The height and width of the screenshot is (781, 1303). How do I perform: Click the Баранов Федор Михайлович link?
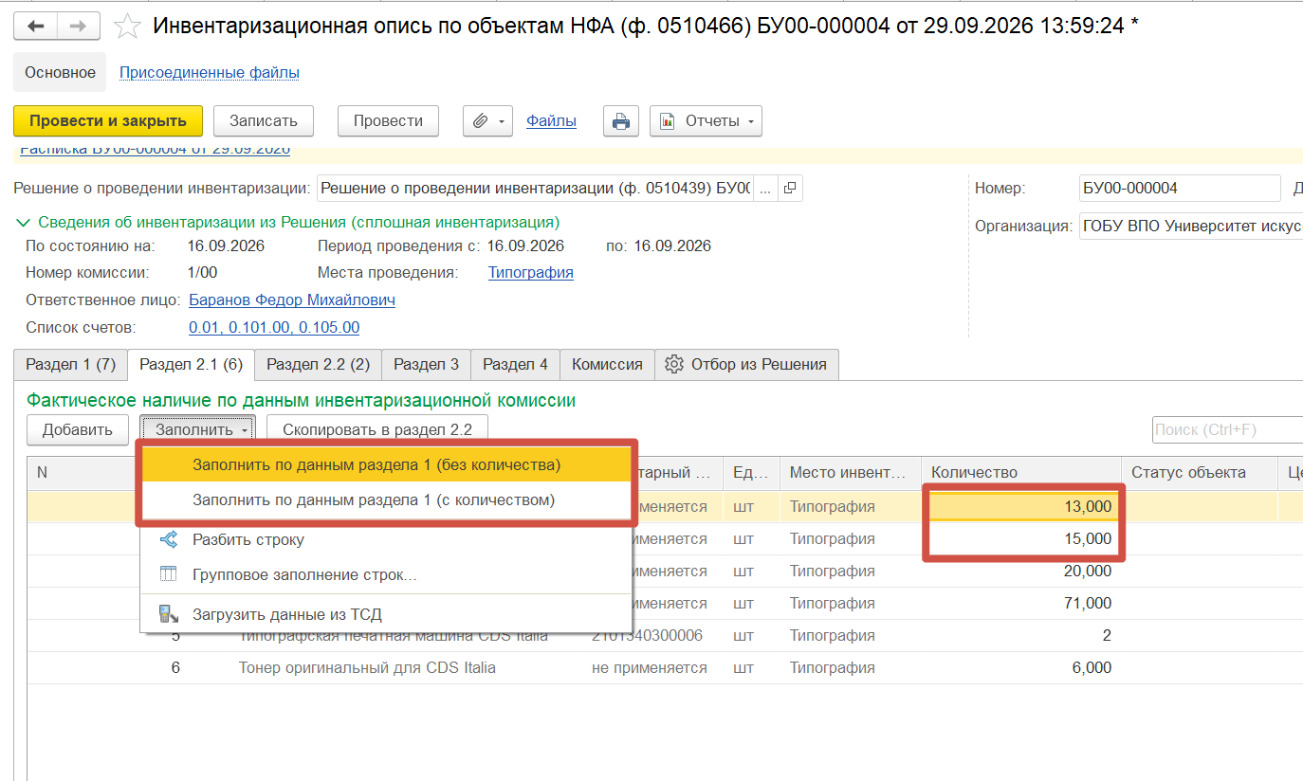pyautogui.click(x=292, y=300)
